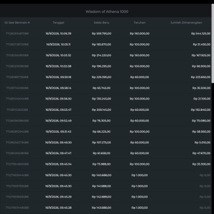Click winnings amount Rp 192.840,00
This screenshot has height=214, width=214.
(x=201, y=110)
